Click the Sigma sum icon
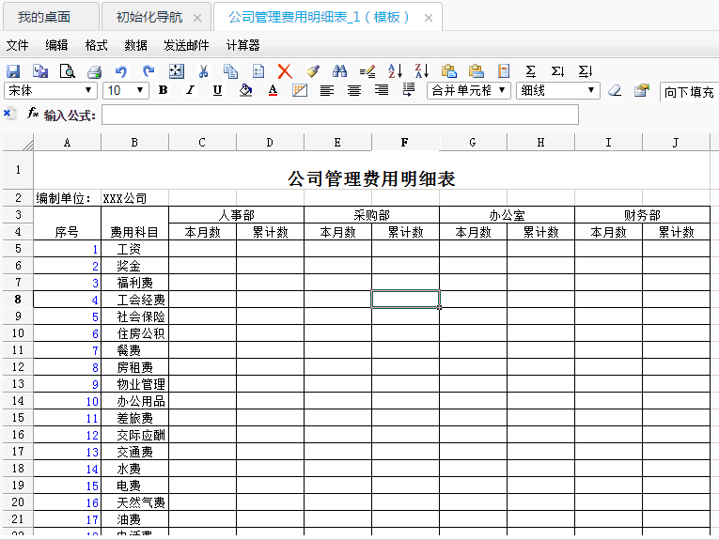 click(530, 70)
